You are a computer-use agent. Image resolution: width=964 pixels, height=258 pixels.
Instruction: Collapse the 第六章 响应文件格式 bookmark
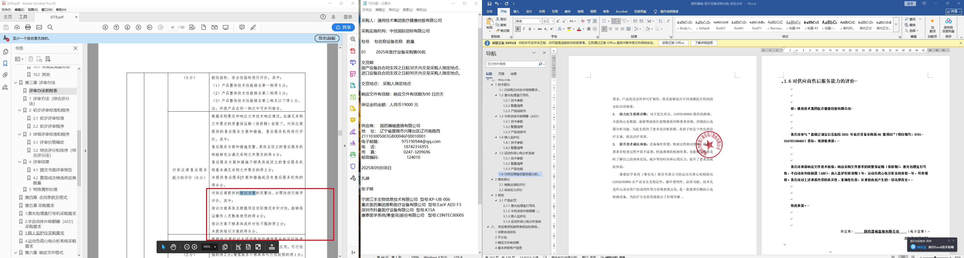tap(16, 253)
